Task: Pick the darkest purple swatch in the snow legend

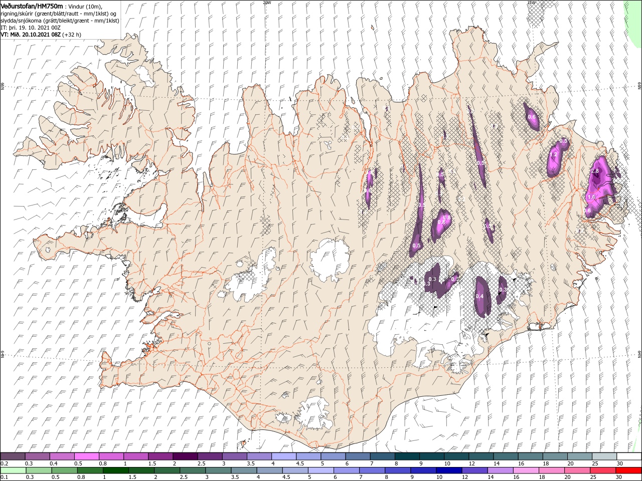Action: (x=185, y=456)
